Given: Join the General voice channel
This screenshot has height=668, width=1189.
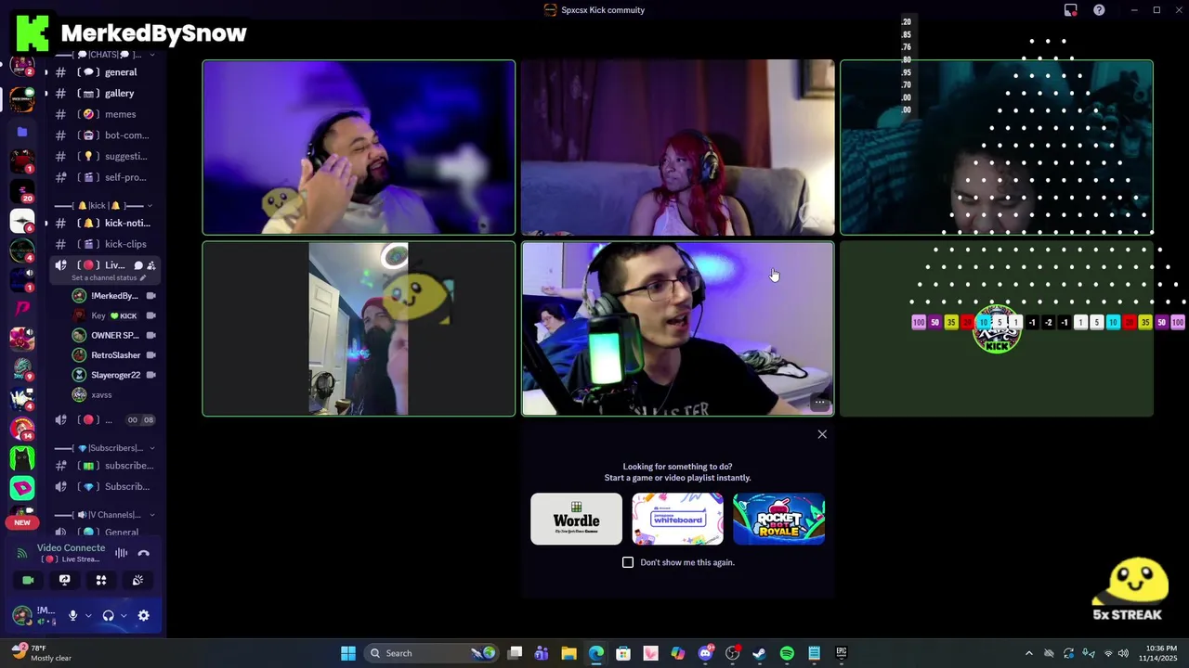Looking at the screenshot, I should [104, 532].
